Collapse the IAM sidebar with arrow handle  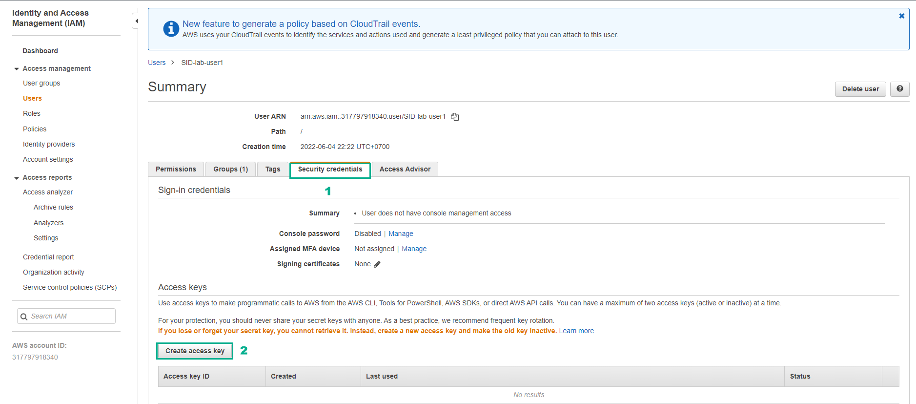tap(136, 21)
